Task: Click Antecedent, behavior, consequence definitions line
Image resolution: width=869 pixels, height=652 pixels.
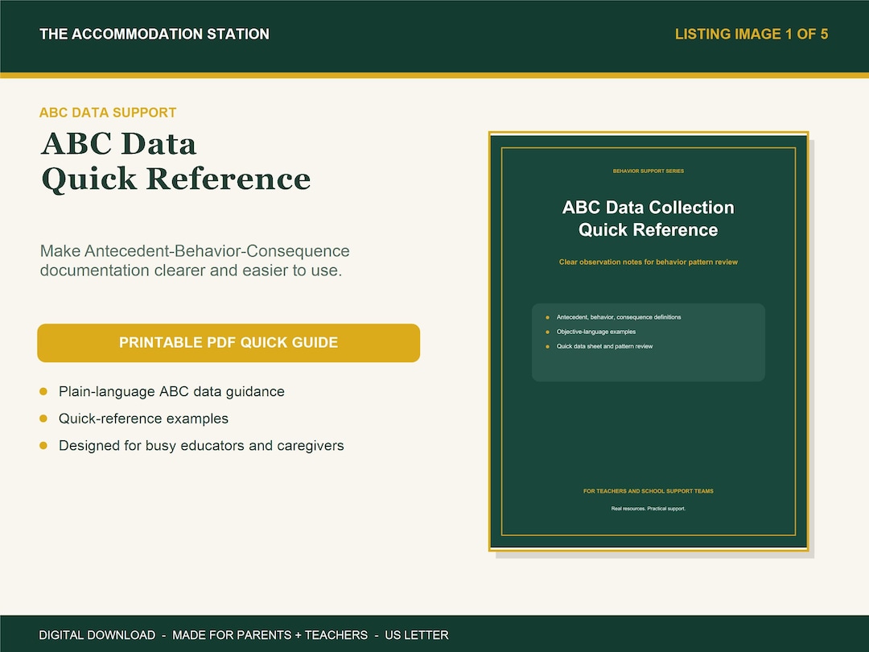Action: [x=619, y=317]
